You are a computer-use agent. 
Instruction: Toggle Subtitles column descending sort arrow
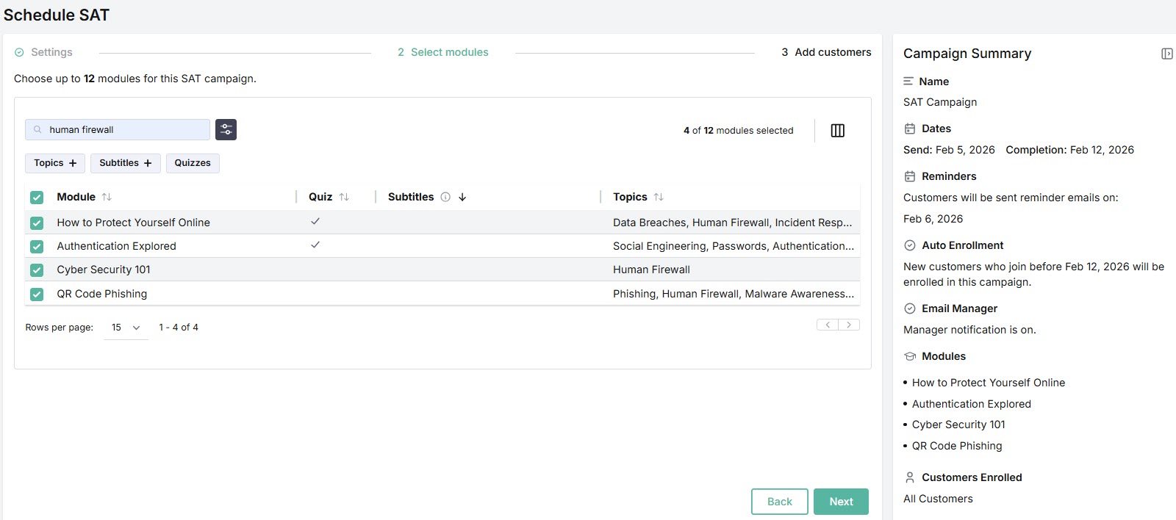point(462,197)
